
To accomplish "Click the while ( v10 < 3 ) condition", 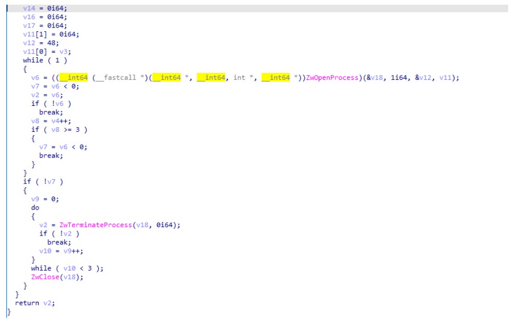I will point(67,268).
